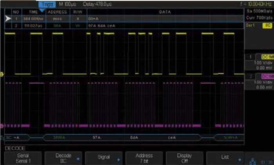Select decode list row number 2
The height and width of the screenshot is (165, 274).
pos(124,26)
